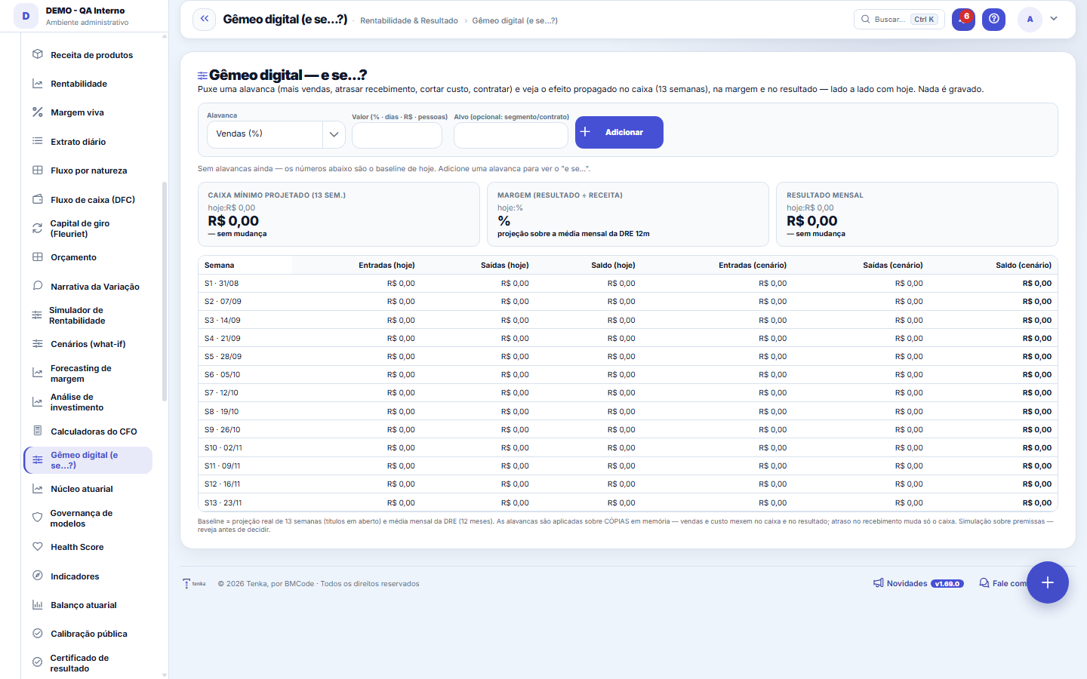The image size is (1087, 679).
Task: Collapse sidebar with double-chevron button
Action: 204,19
